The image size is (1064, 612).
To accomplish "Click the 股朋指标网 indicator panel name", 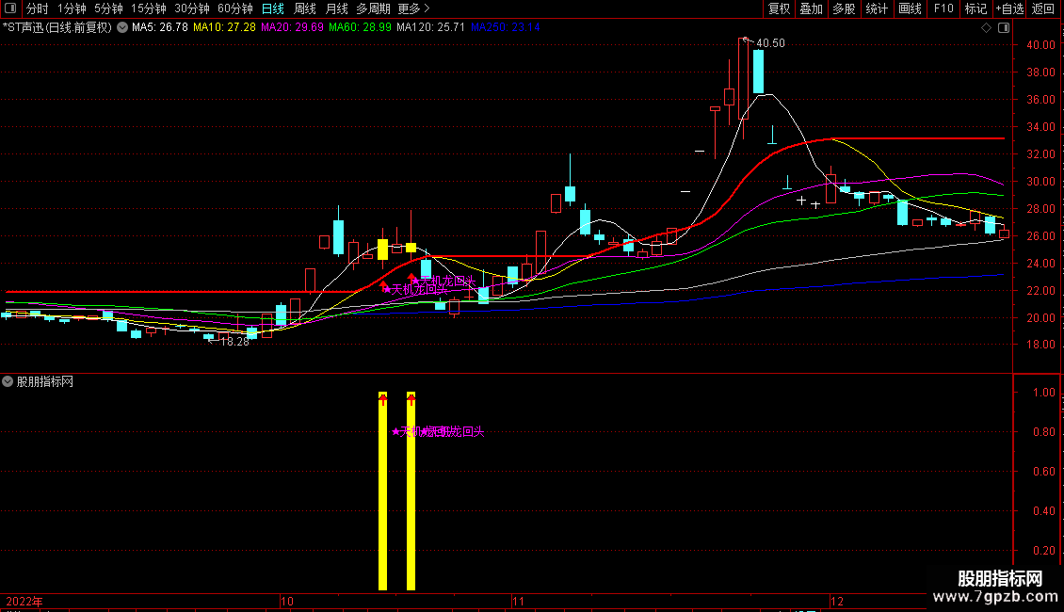I will (x=45, y=382).
